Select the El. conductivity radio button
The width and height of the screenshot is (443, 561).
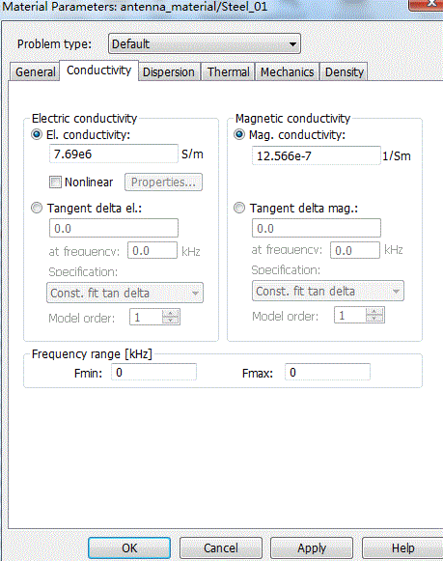pos(37,134)
